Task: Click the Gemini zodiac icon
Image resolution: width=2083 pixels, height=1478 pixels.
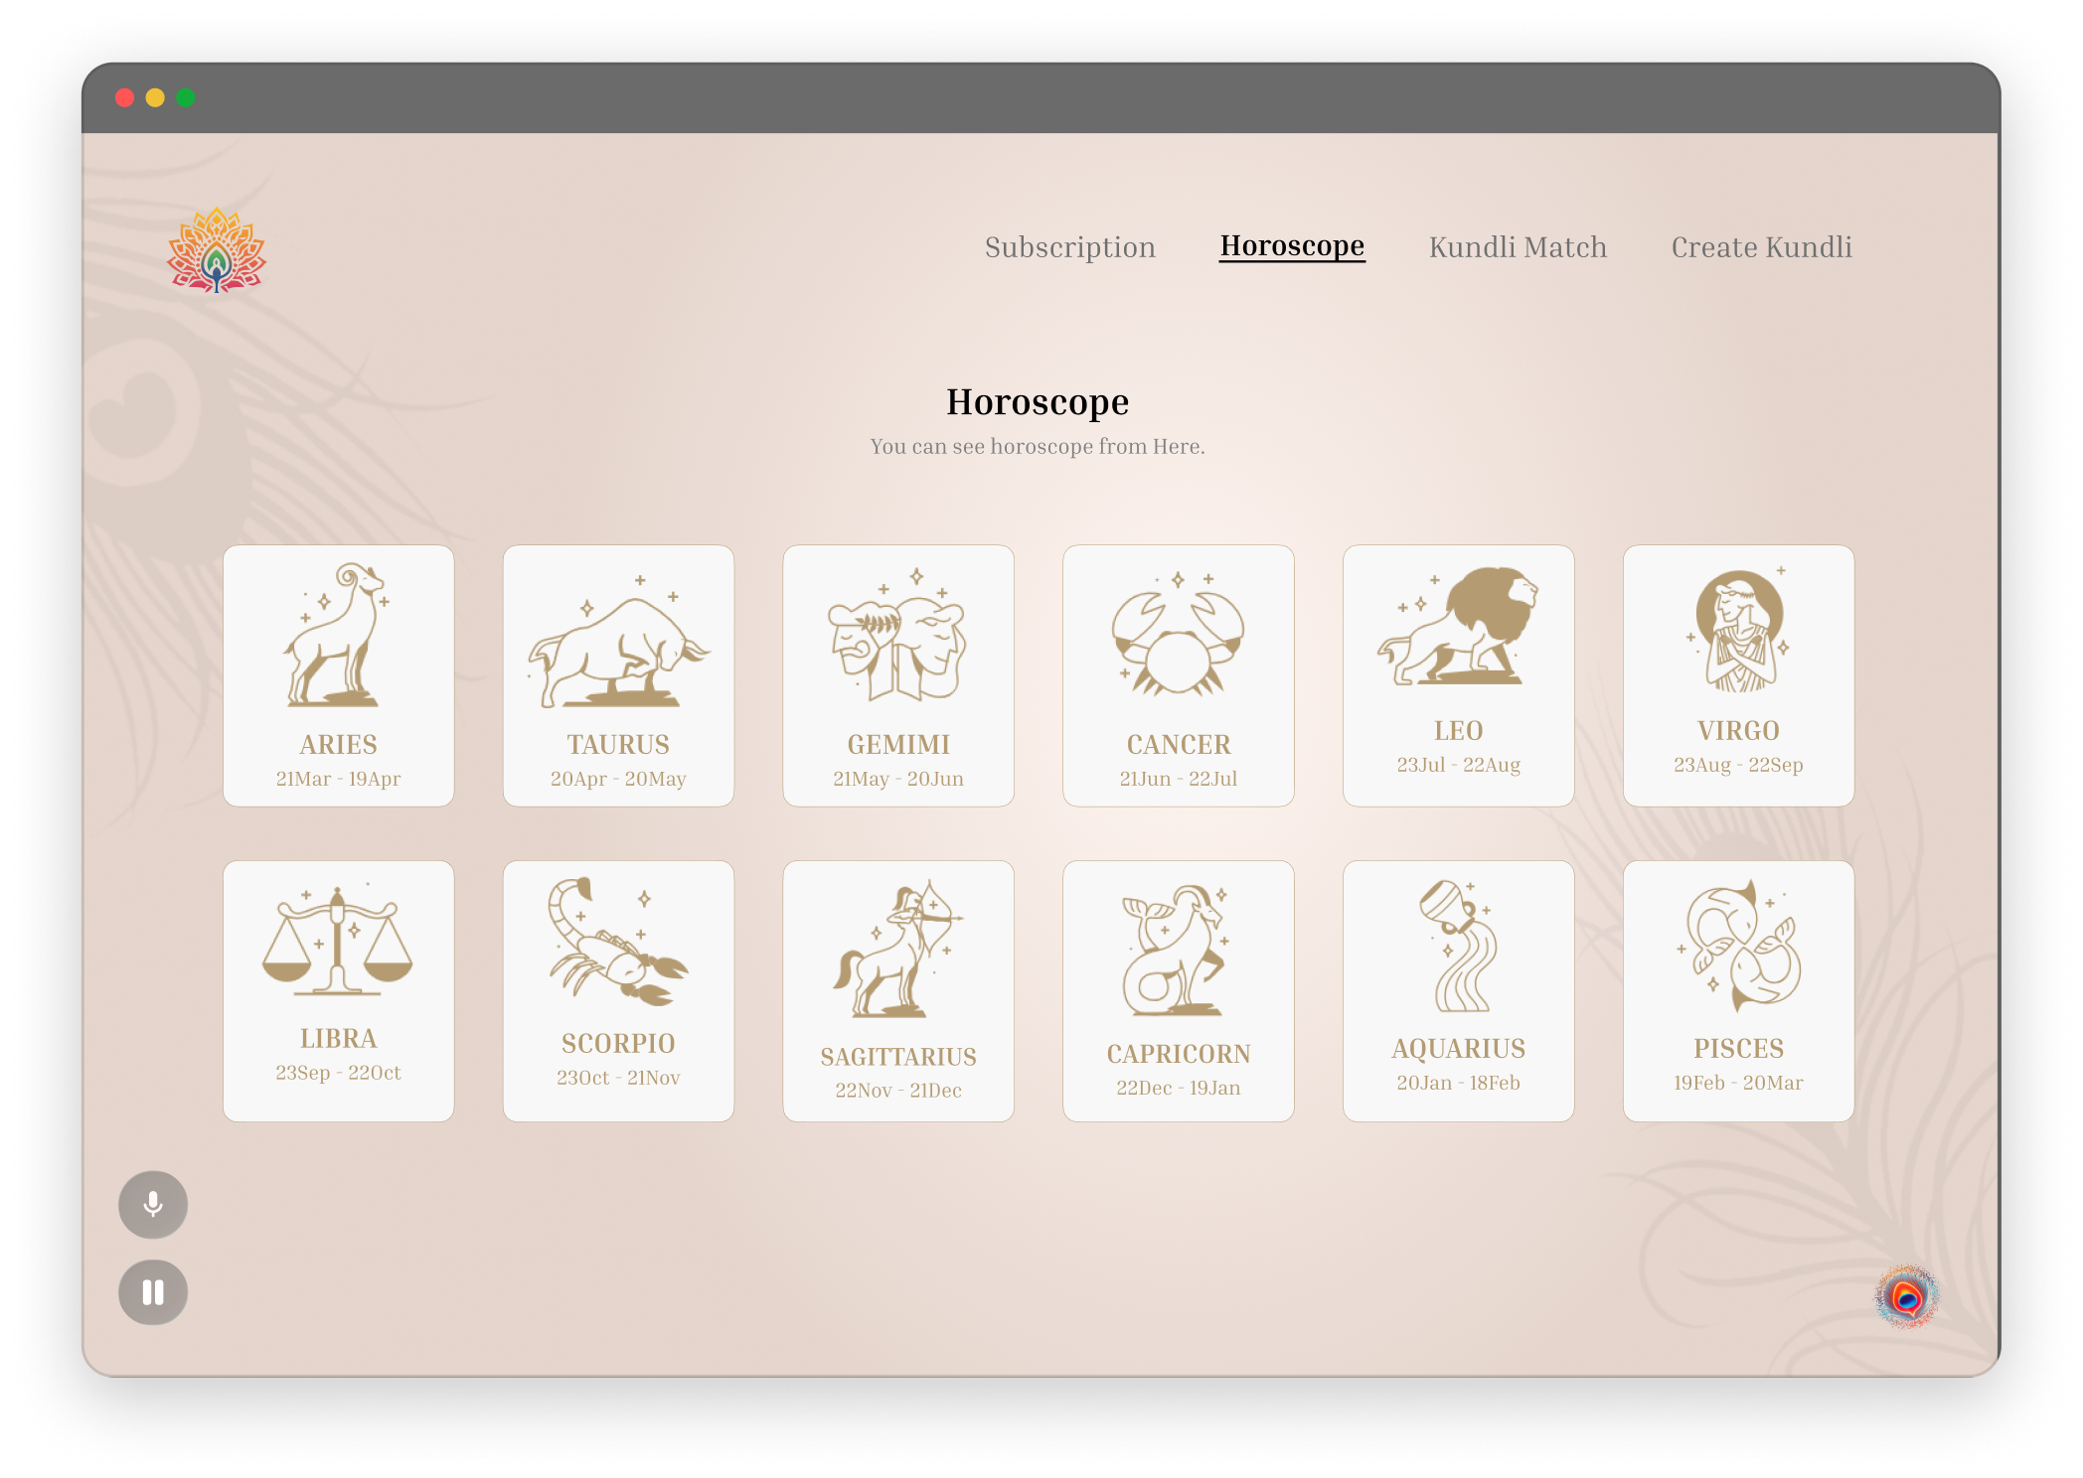Action: pyautogui.click(x=897, y=675)
